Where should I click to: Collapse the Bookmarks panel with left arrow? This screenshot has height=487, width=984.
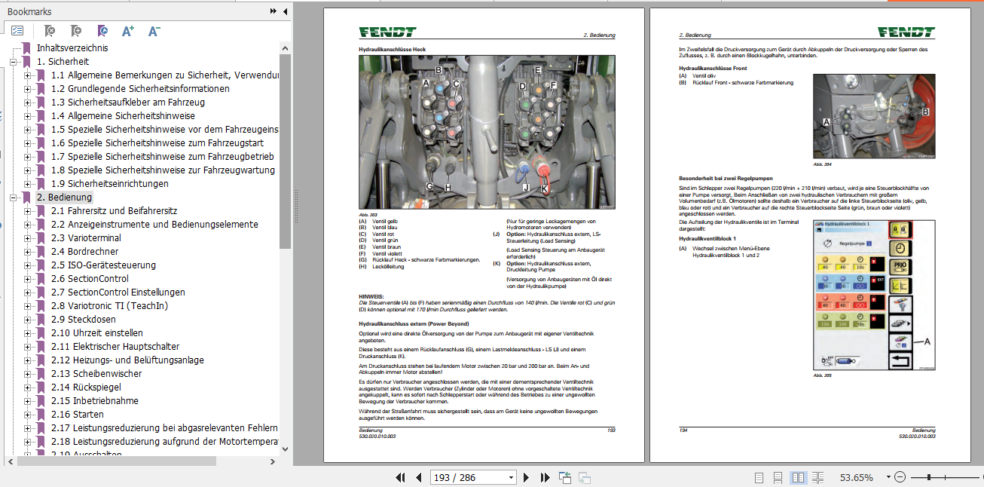[286, 11]
